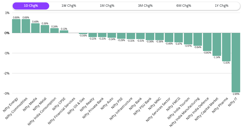Viewport: 244px width, 130px height.
Task: Click the -3% y-axis tick label
Action: point(7,93)
